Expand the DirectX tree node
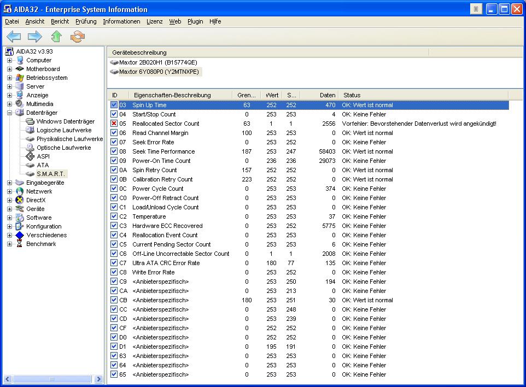The width and height of the screenshot is (526, 387). point(9,200)
